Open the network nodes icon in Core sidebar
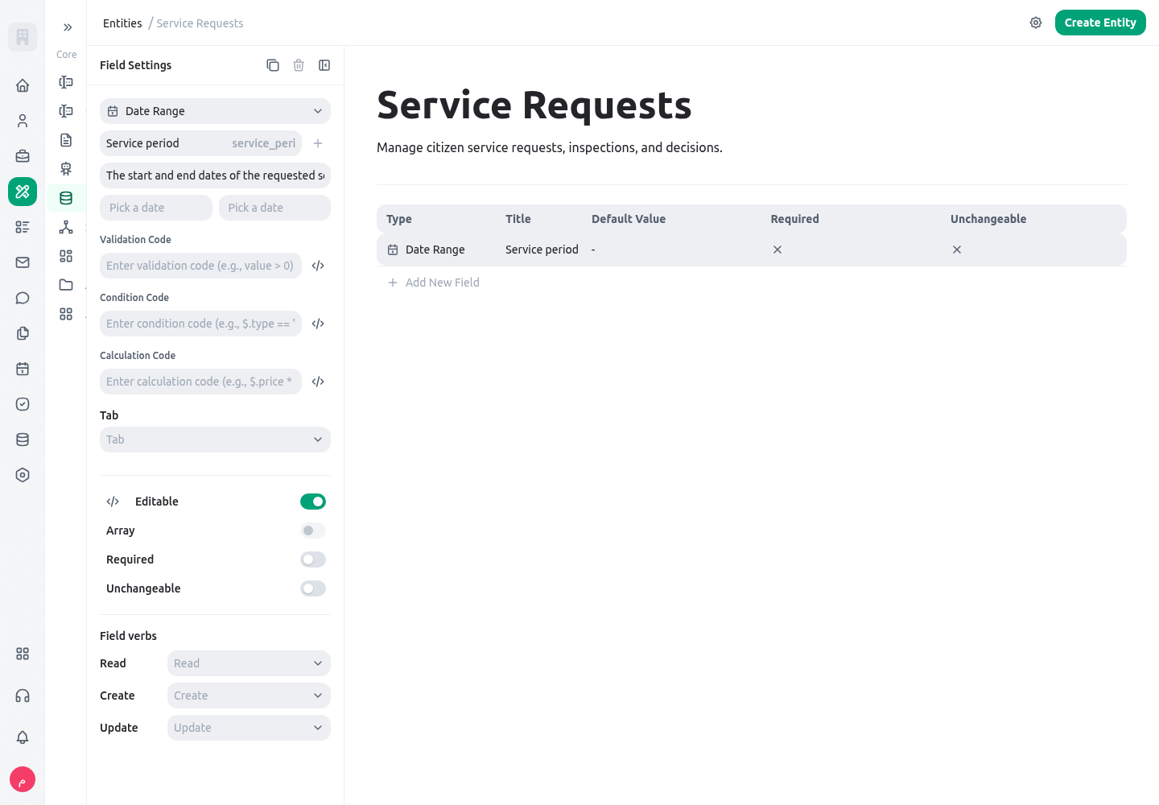1159x805 pixels. point(66,227)
